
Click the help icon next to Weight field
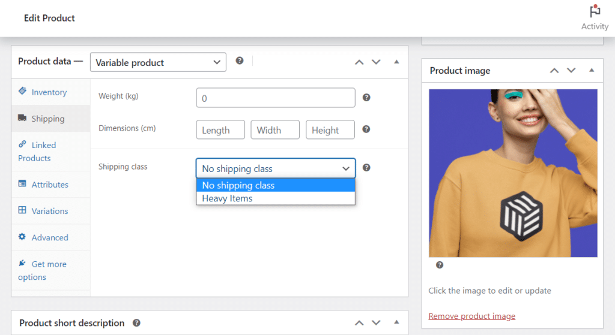tap(366, 98)
